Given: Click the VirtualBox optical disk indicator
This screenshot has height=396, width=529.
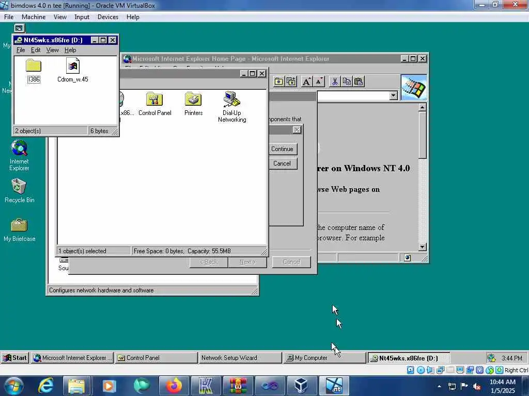Looking at the screenshot, I should click(x=421, y=370).
